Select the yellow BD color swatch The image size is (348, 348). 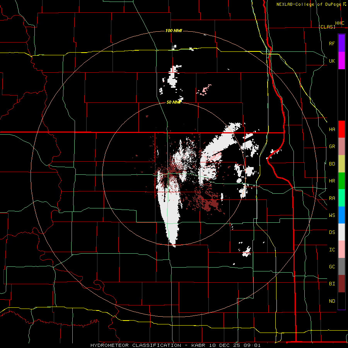pyautogui.click(x=341, y=164)
